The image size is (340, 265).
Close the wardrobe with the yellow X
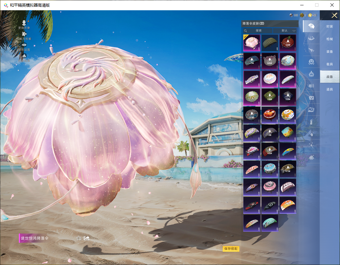(x=334, y=15)
